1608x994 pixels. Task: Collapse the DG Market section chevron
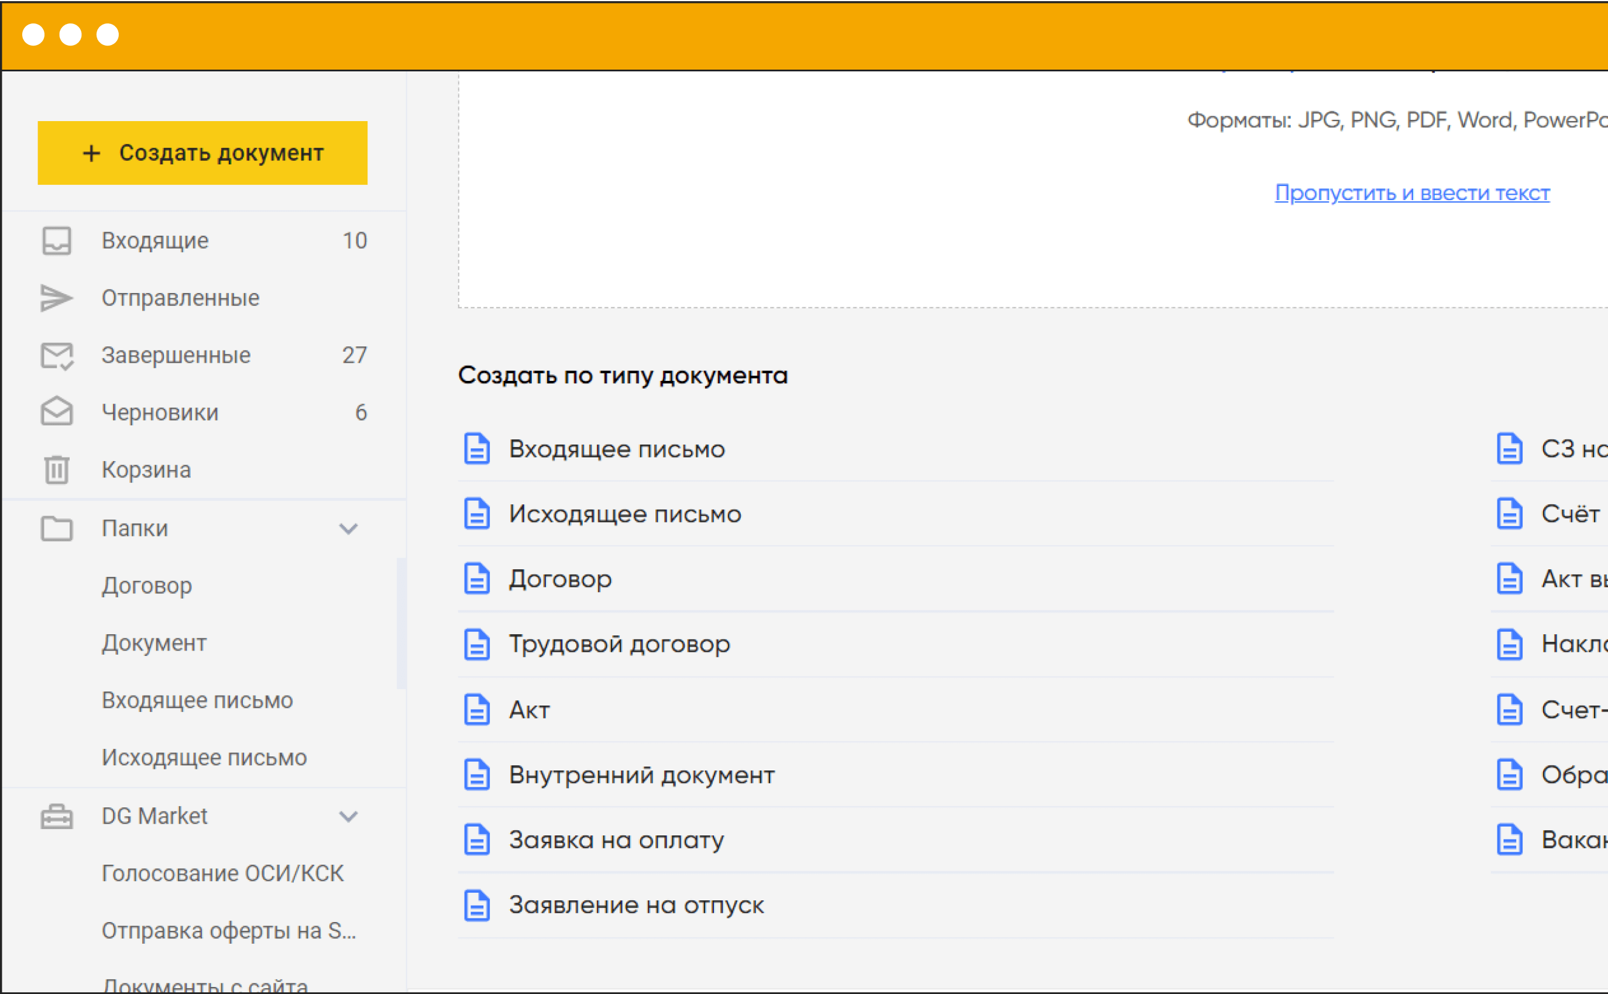point(348,817)
